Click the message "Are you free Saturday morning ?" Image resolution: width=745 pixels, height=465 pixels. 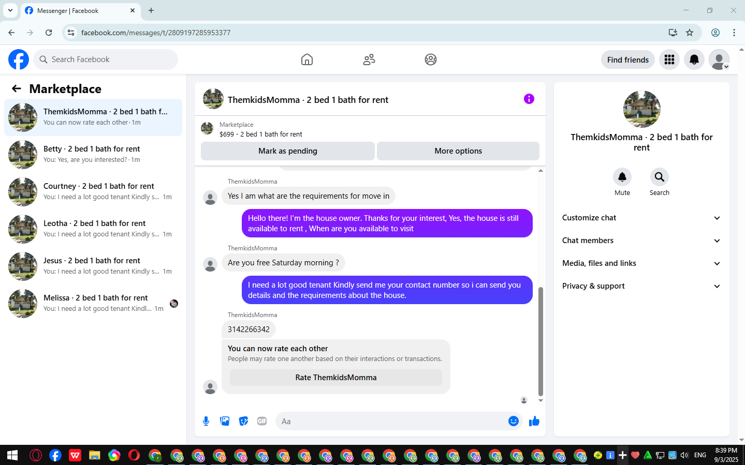point(283,263)
